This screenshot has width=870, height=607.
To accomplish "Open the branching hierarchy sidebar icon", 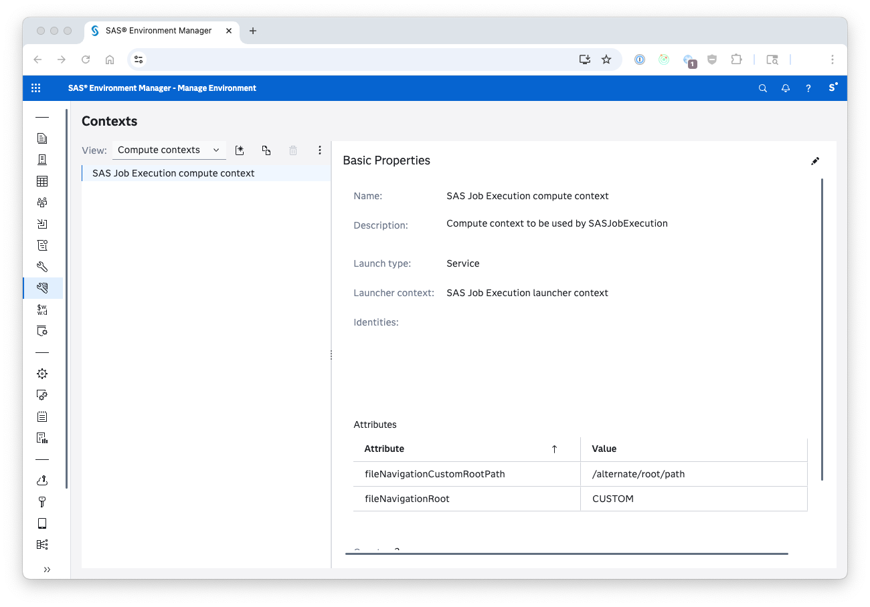I will [42, 545].
